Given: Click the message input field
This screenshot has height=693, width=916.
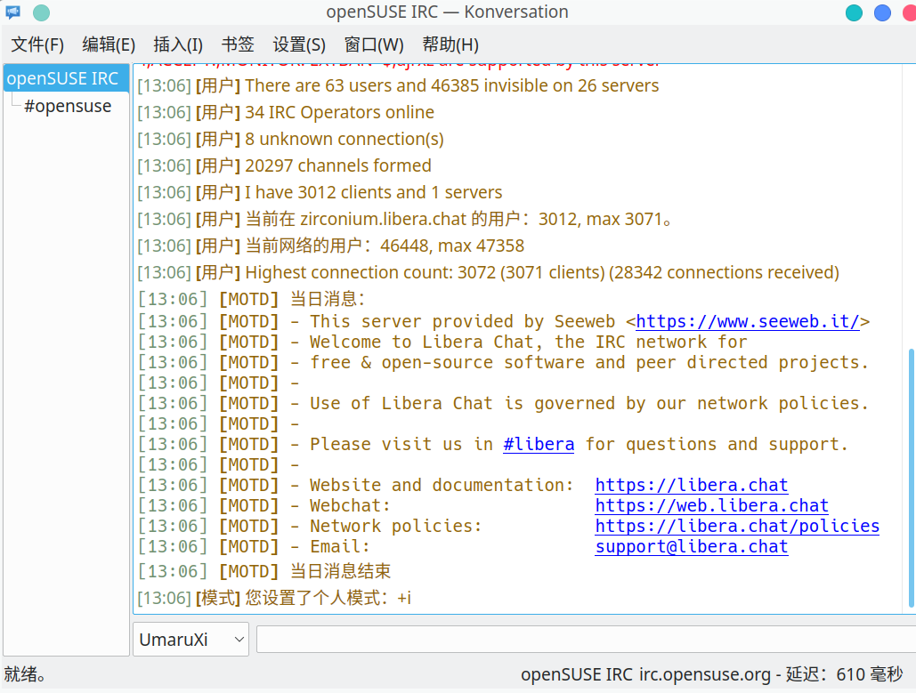Looking at the screenshot, I should [x=586, y=640].
